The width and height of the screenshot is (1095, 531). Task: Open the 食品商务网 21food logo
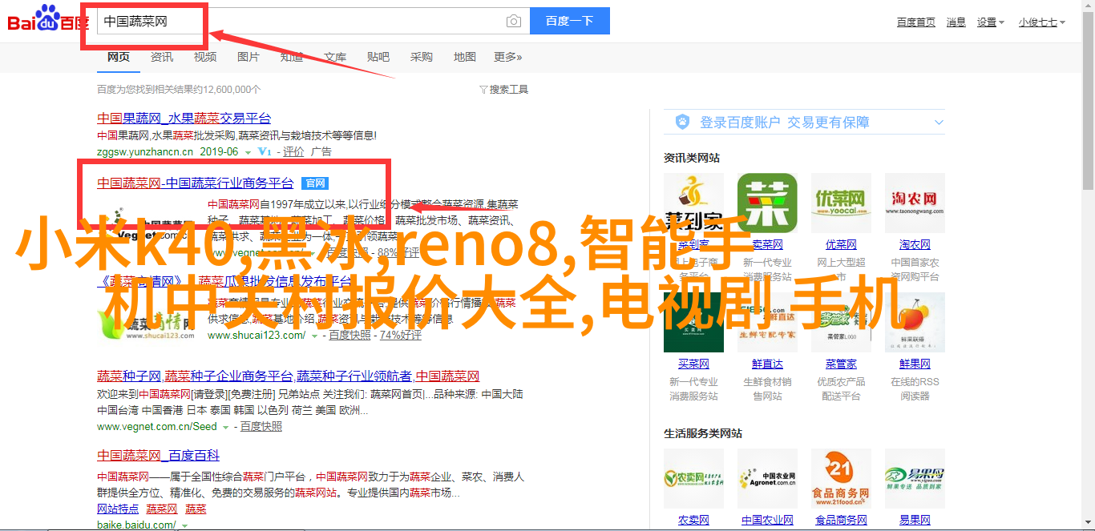pos(841,478)
